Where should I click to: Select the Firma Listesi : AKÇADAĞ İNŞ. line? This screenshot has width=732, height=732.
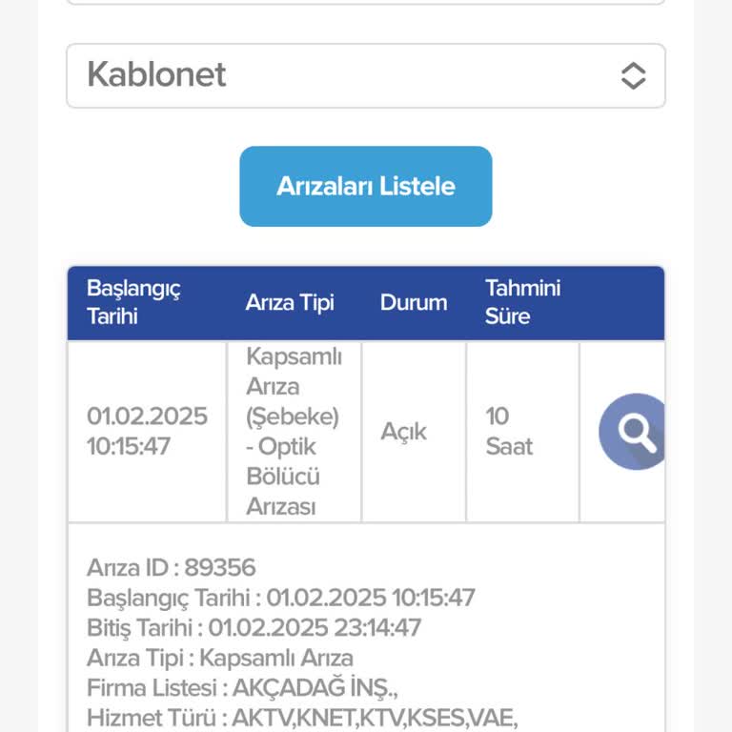[x=239, y=687]
